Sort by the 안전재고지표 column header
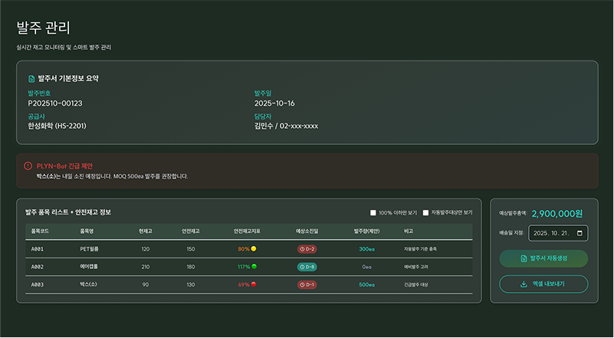614x338 pixels. pos(247,231)
